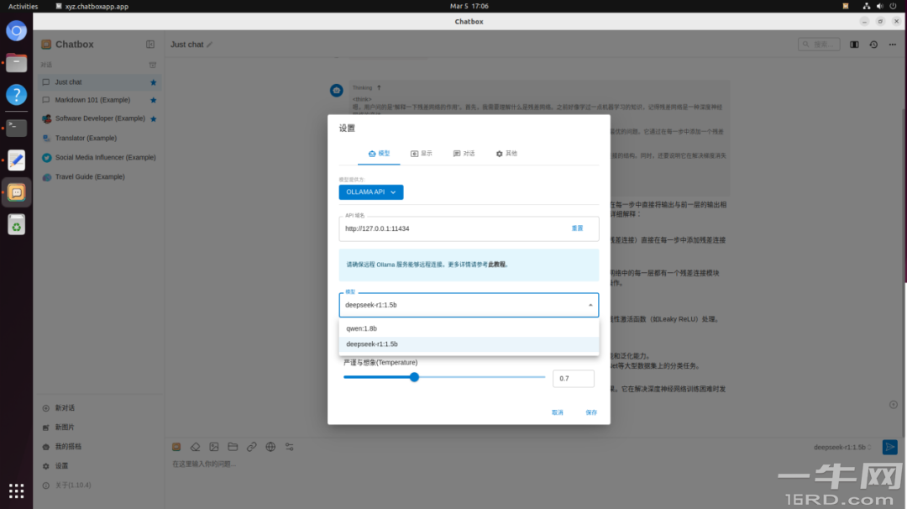Reset API host with 重置 link
The width and height of the screenshot is (907, 509).
click(x=577, y=228)
